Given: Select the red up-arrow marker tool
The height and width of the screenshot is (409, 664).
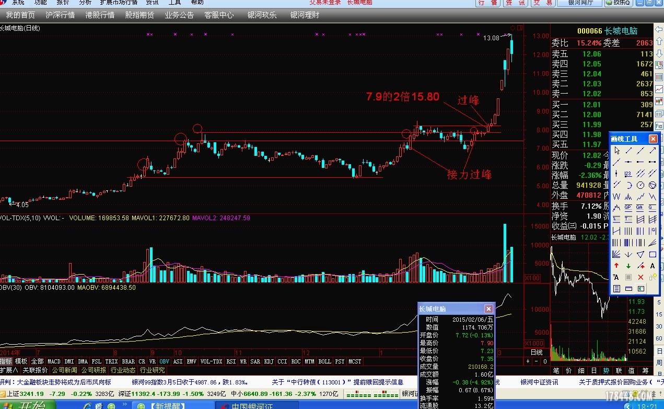Looking at the screenshot, I should tap(617, 266).
